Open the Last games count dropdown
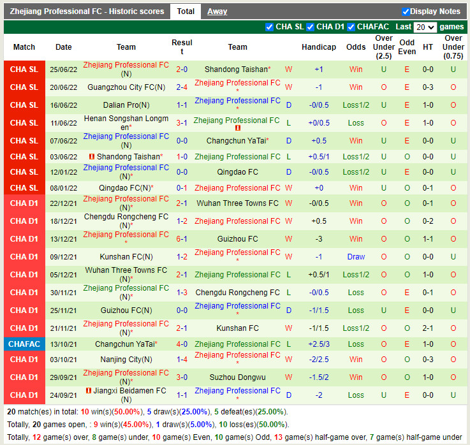This screenshot has width=470, height=445. (x=425, y=27)
